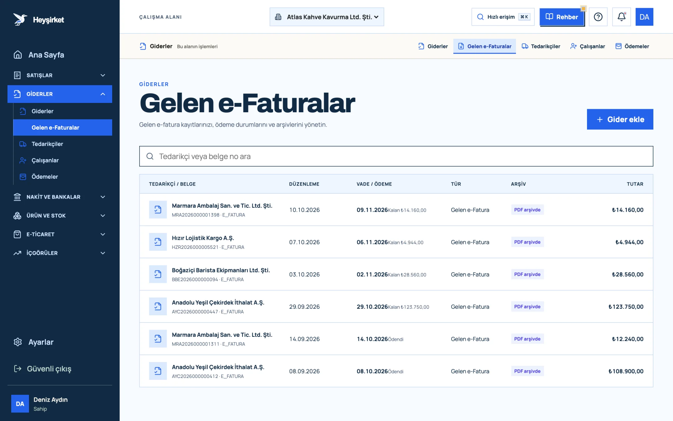Viewport: 673px width, 421px height.
Task: Open notifications bell icon
Action: [x=621, y=17]
